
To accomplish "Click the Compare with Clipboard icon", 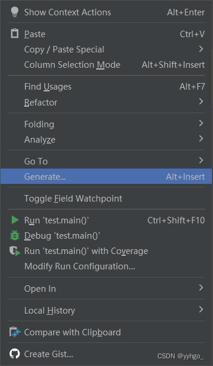I will pyautogui.click(x=15, y=332).
